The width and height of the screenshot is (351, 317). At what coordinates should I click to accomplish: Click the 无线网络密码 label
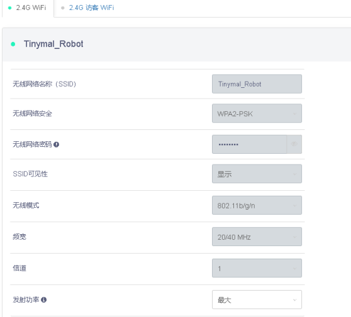(x=32, y=144)
